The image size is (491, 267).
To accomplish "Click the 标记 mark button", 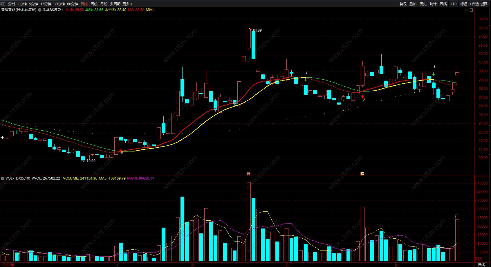I will 464,4.
